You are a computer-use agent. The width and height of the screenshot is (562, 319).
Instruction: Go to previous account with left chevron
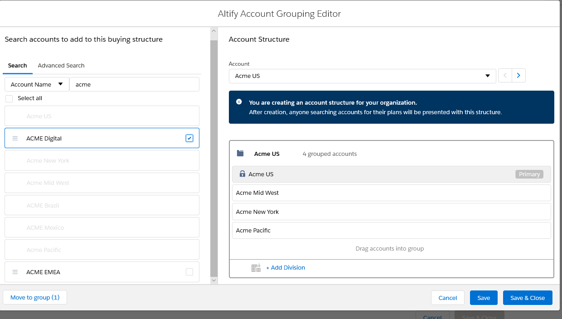(505, 76)
